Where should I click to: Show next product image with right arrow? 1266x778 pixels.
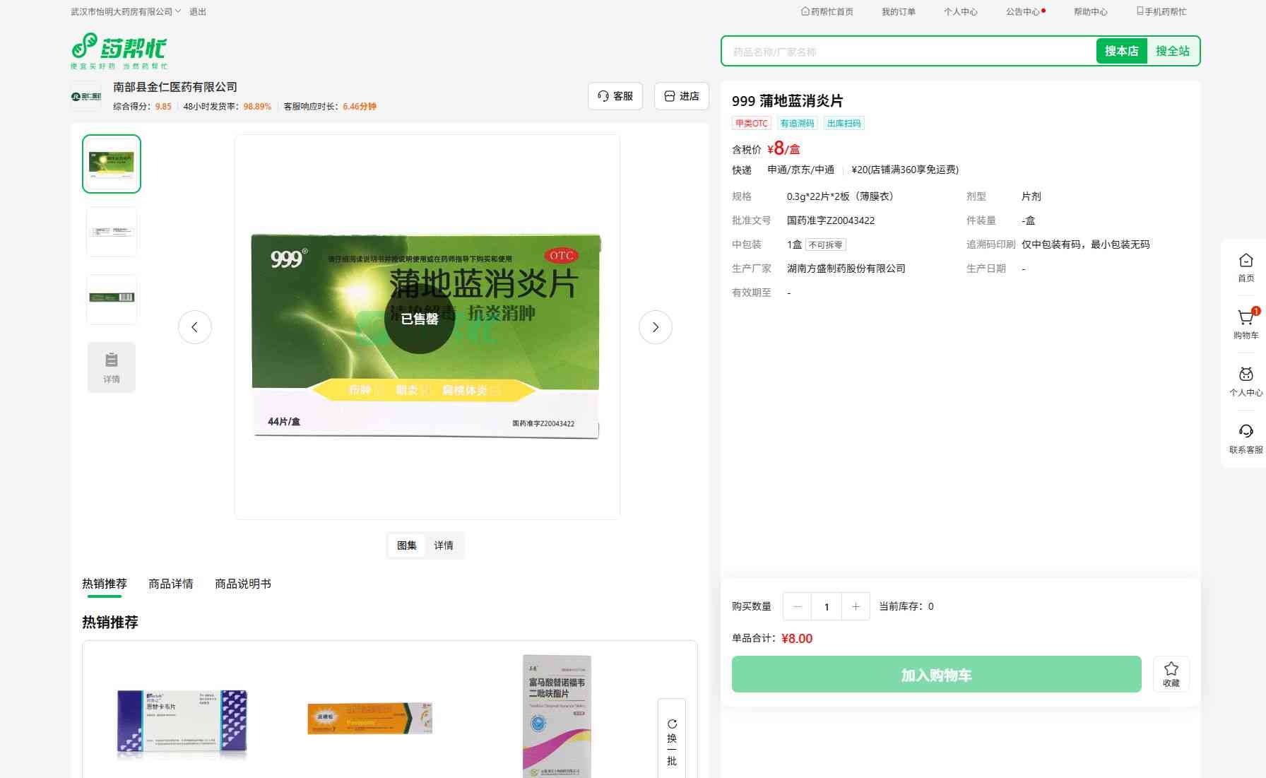coord(655,327)
